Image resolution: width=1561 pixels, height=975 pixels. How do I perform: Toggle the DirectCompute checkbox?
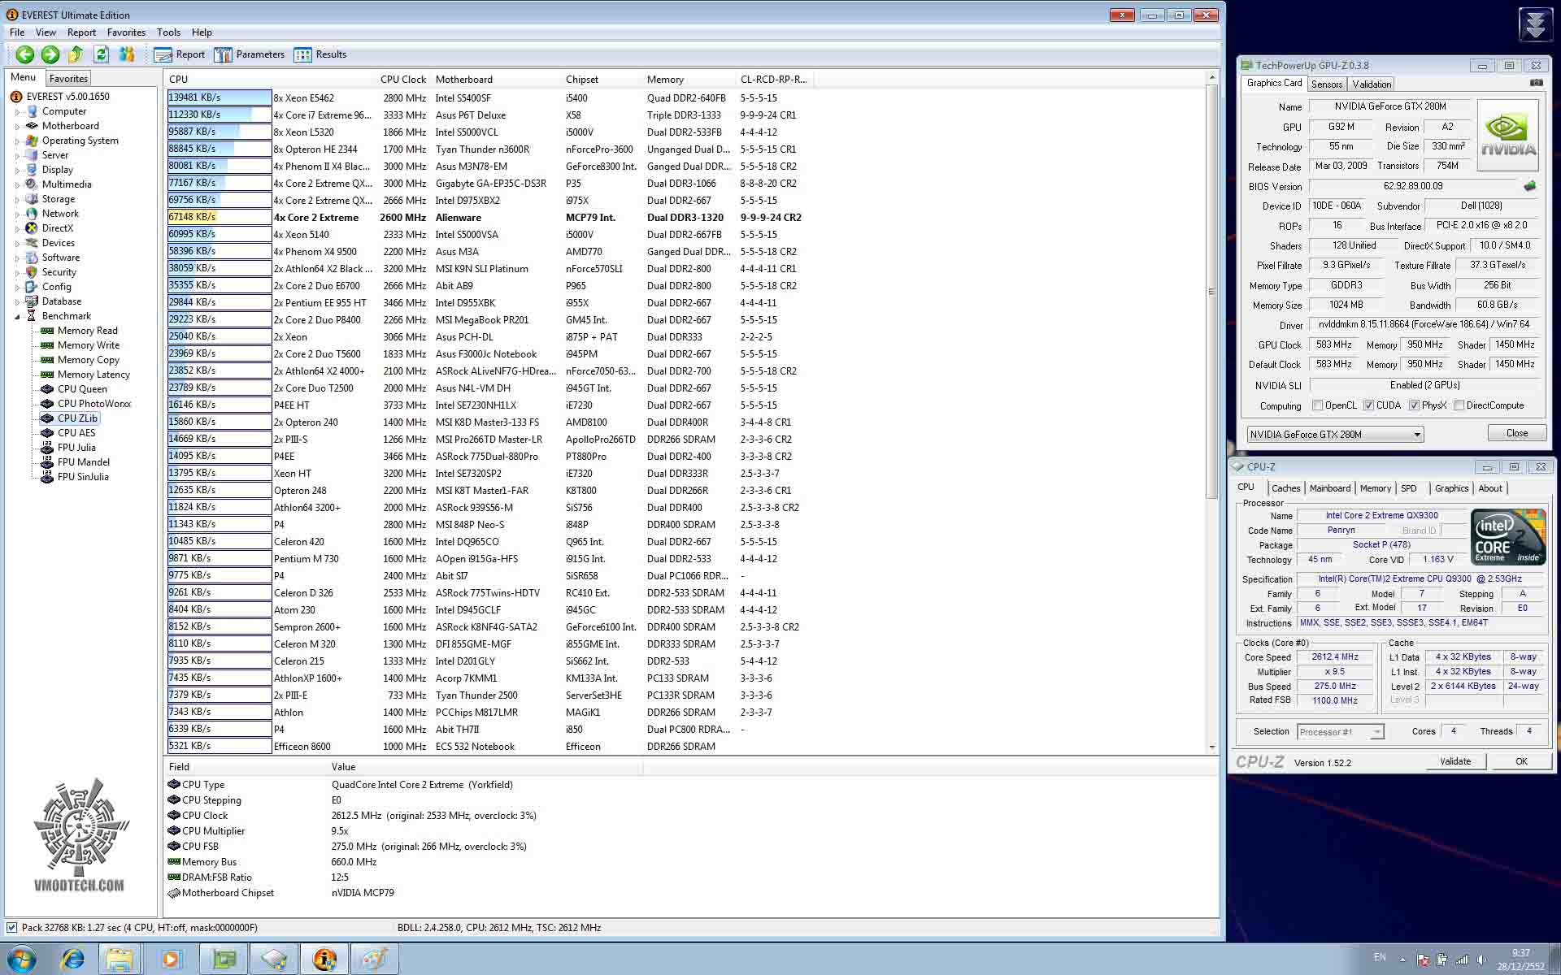pos(1459,405)
